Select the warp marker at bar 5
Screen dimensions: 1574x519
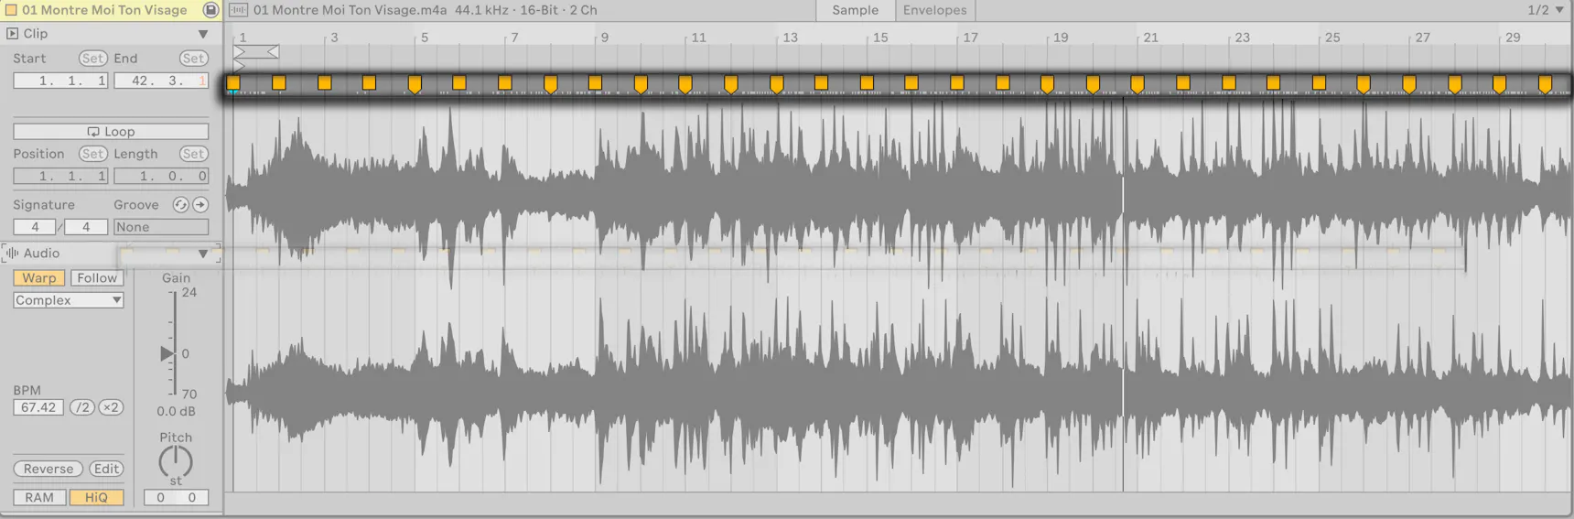(415, 84)
